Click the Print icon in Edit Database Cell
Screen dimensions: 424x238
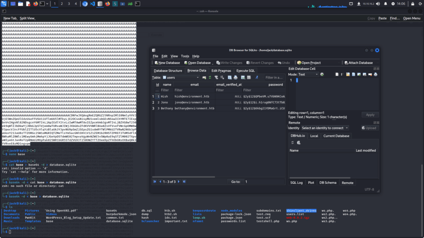[376, 74]
